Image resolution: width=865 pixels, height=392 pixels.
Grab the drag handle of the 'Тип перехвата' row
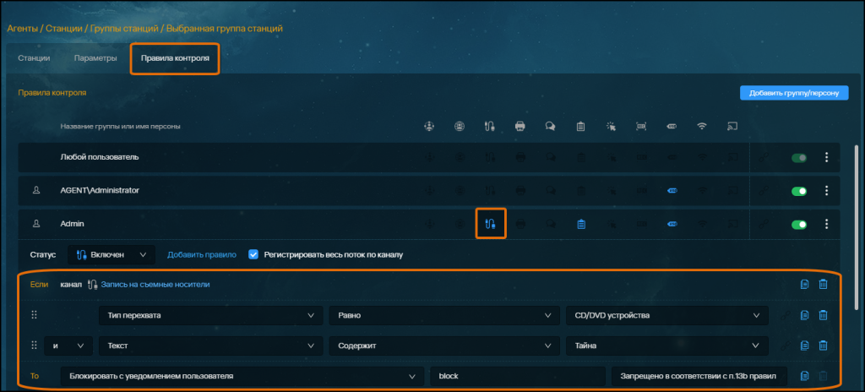[x=34, y=315]
